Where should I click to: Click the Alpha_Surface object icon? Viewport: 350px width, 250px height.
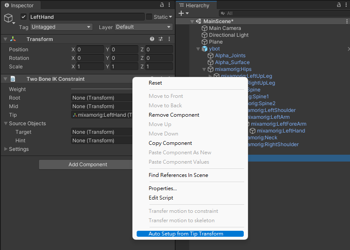point(210,62)
